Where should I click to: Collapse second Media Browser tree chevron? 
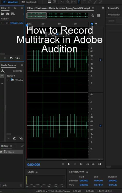(2, 83)
